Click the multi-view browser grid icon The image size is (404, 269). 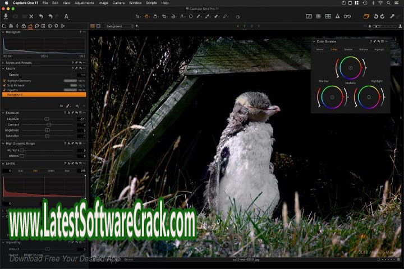(93, 26)
